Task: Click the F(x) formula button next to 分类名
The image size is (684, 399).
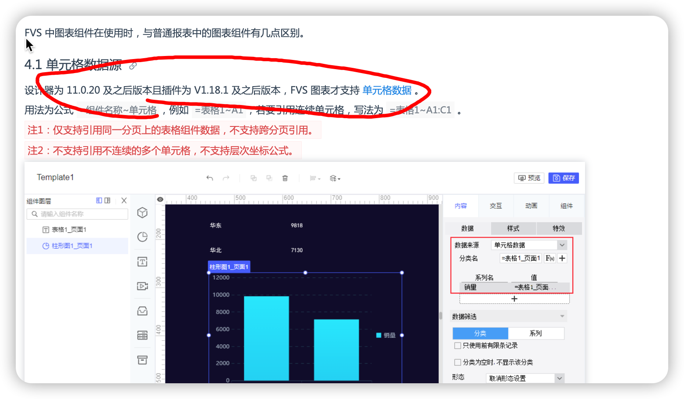Action: [x=550, y=259]
